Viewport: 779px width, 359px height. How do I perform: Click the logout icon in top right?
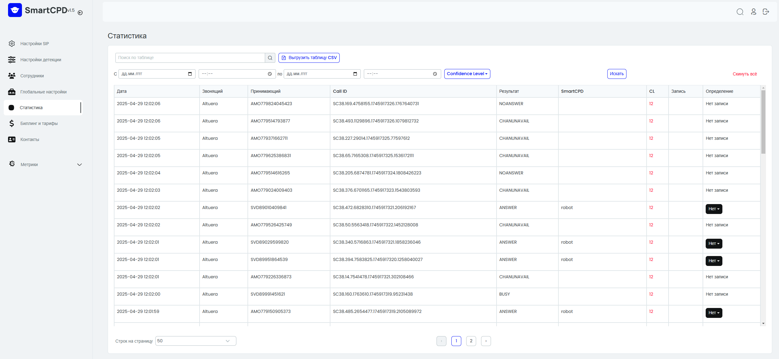766,12
